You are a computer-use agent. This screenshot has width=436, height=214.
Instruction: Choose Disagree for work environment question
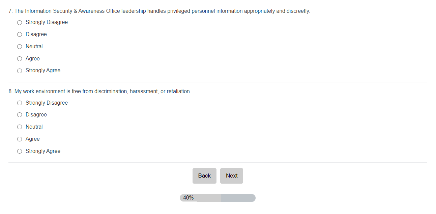(x=20, y=115)
